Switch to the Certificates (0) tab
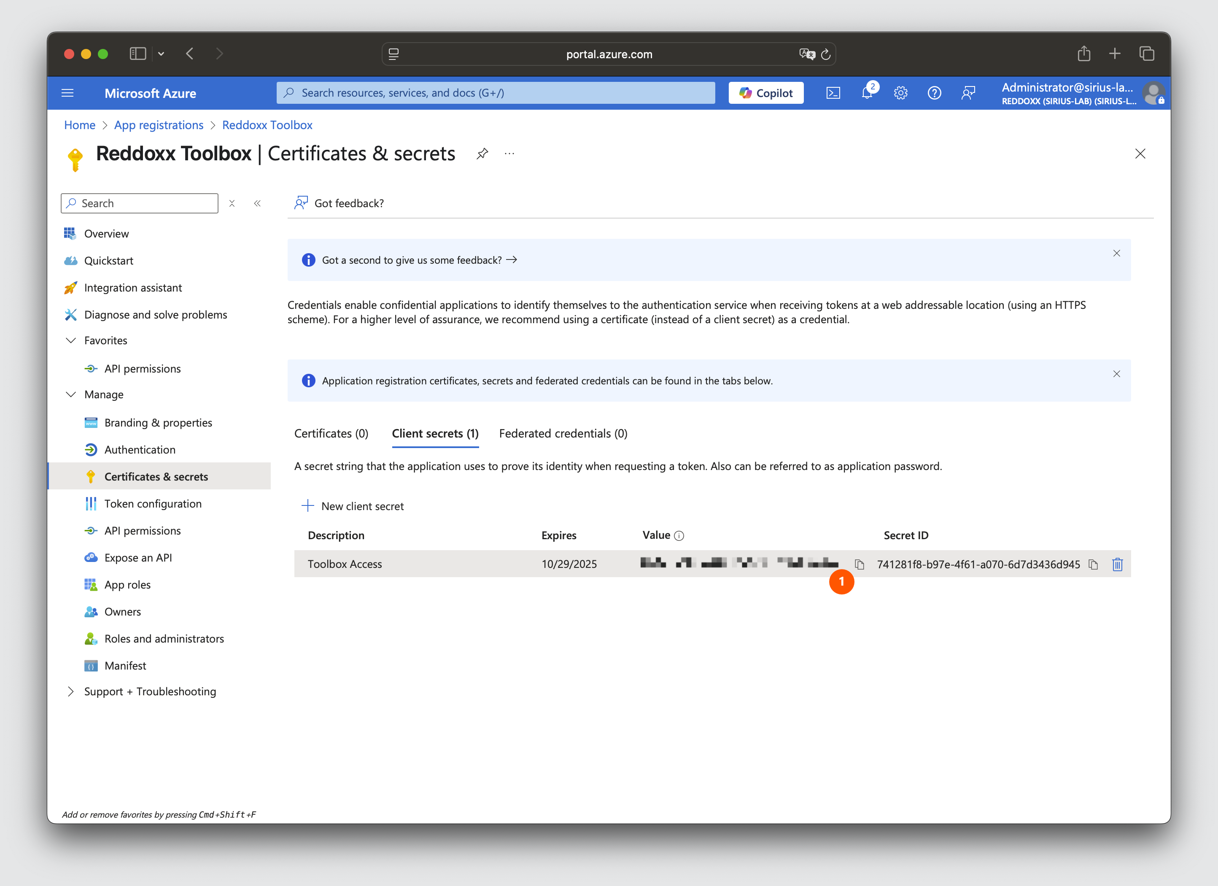 tap(331, 434)
